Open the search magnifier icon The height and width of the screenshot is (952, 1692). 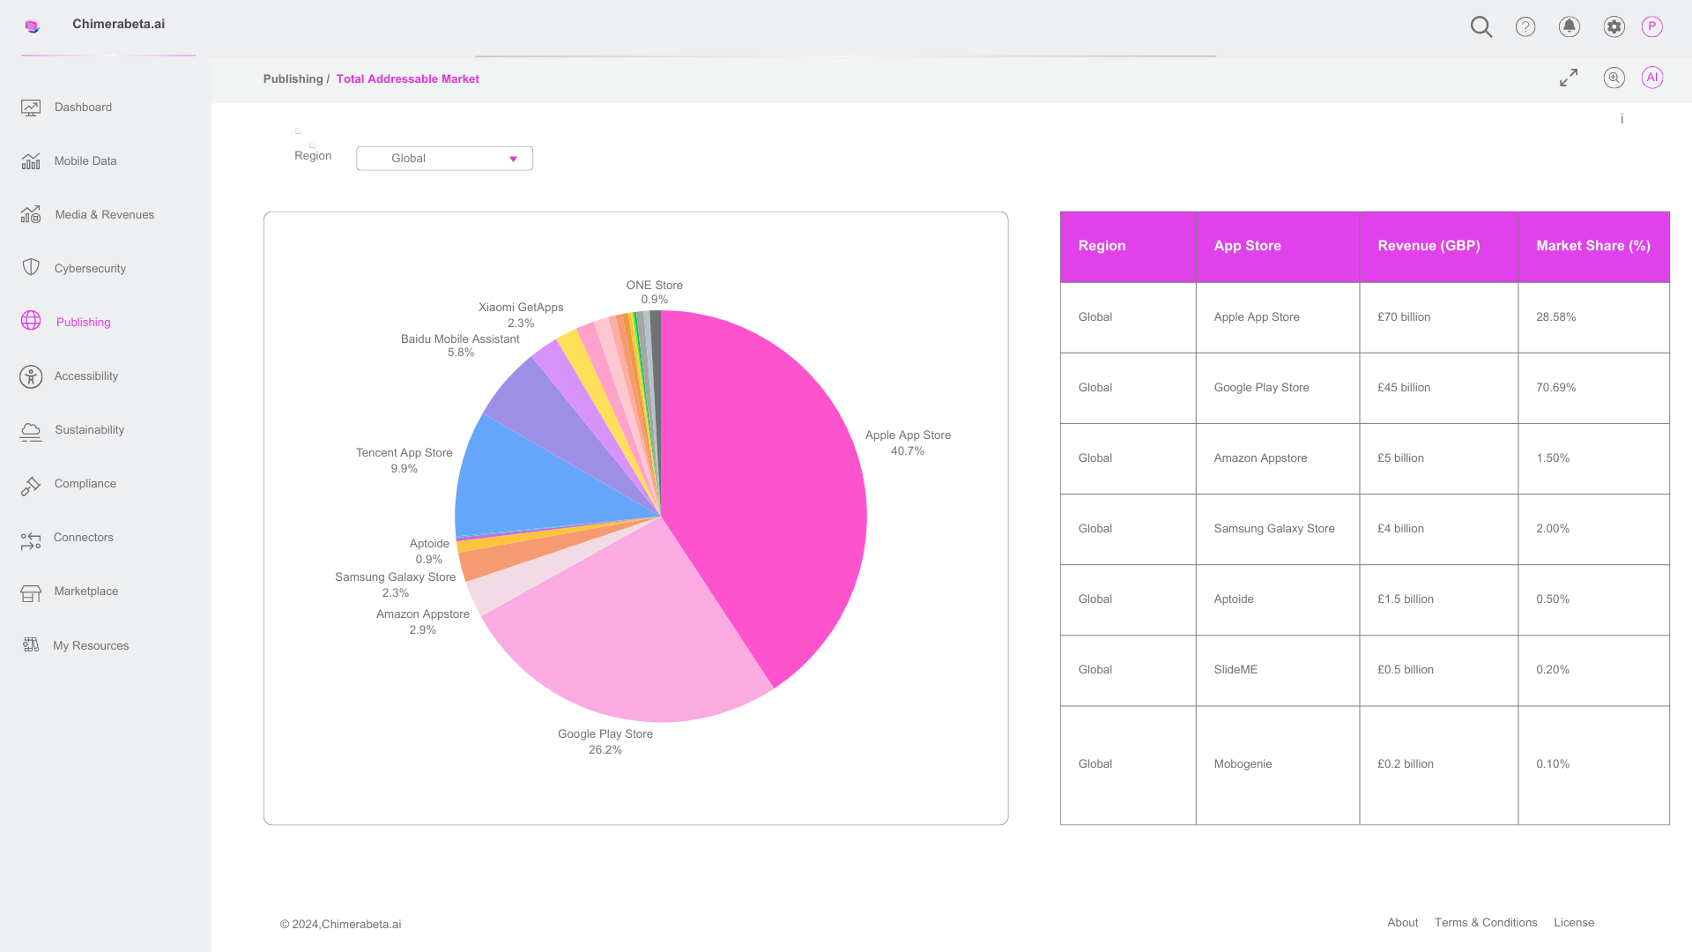tap(1481, 26)
